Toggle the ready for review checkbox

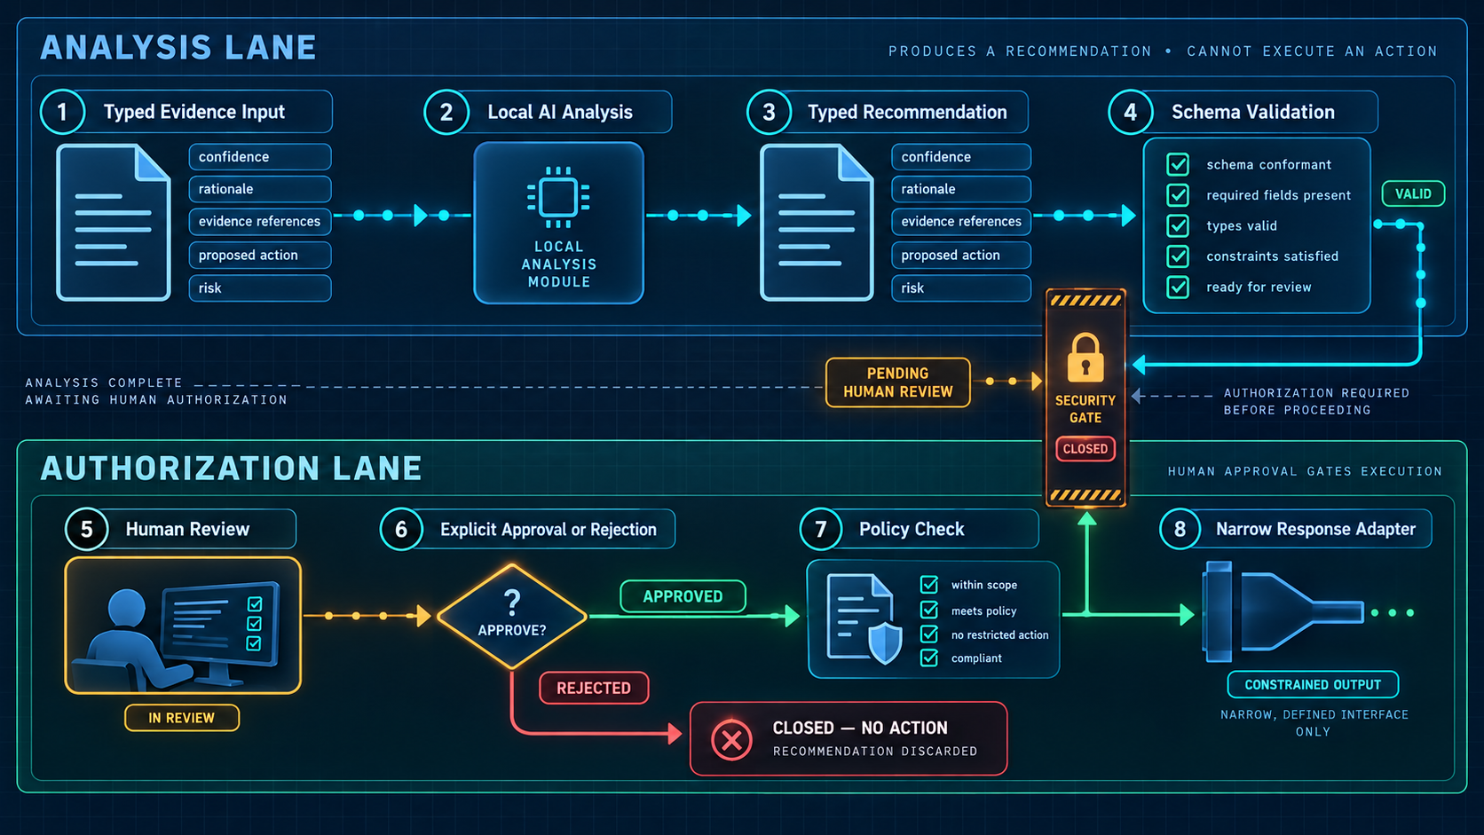pos(1178,287)
